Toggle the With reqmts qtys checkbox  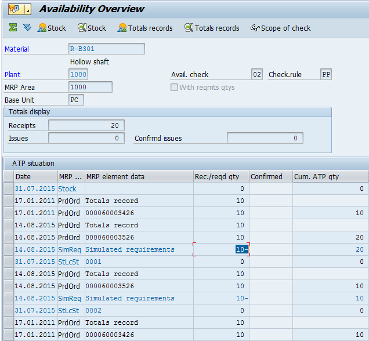pyautogui.click(x=174, y=87)
